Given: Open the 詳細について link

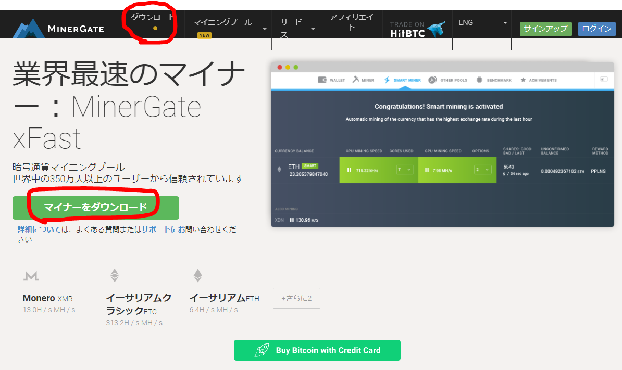Looking at the screenshot, I should [x=39, y=229].
